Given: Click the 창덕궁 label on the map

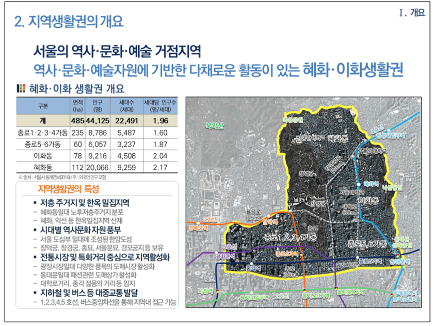Looking at the screenshot, I should (306, 174).
